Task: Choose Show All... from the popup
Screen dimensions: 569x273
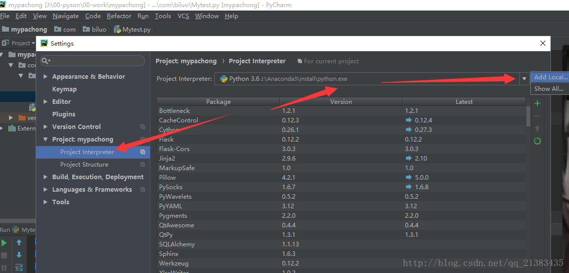Action: 550,89
